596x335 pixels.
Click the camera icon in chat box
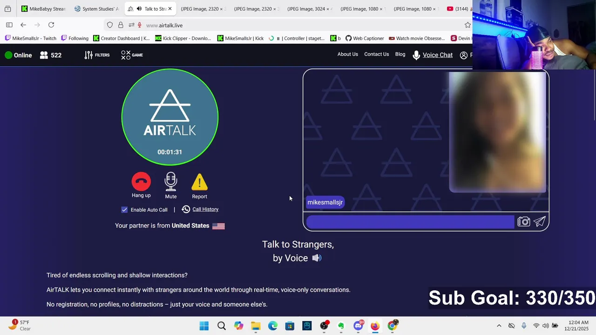[x=524, y=222]
